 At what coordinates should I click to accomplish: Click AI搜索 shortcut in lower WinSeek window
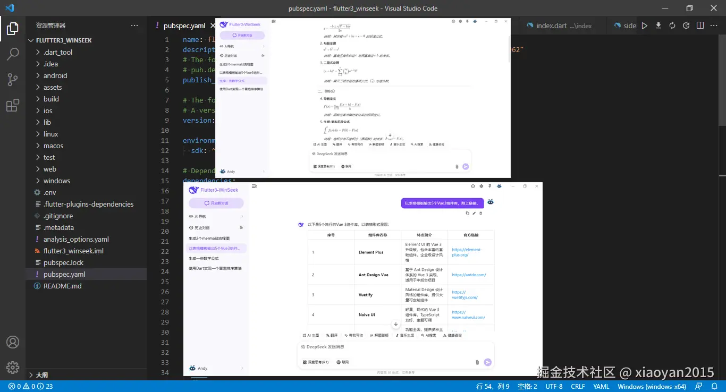click(x=429, y=335)
